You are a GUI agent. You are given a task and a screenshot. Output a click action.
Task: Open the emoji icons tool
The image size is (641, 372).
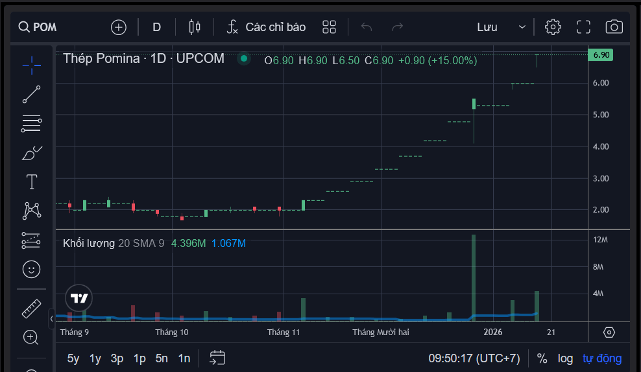[31, 269]
